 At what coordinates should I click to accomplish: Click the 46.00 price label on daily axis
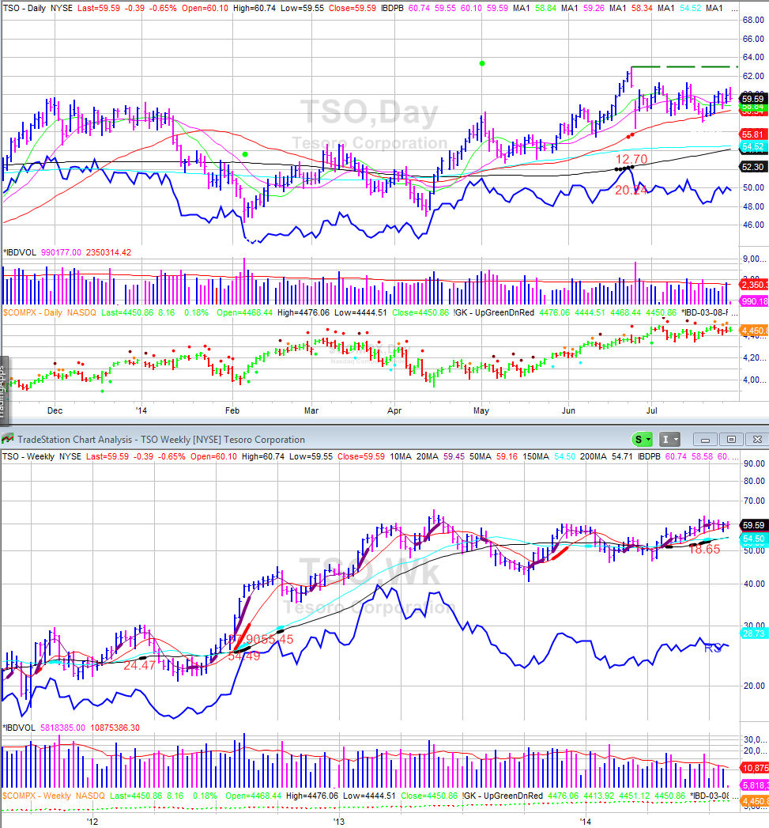point(753,225)
